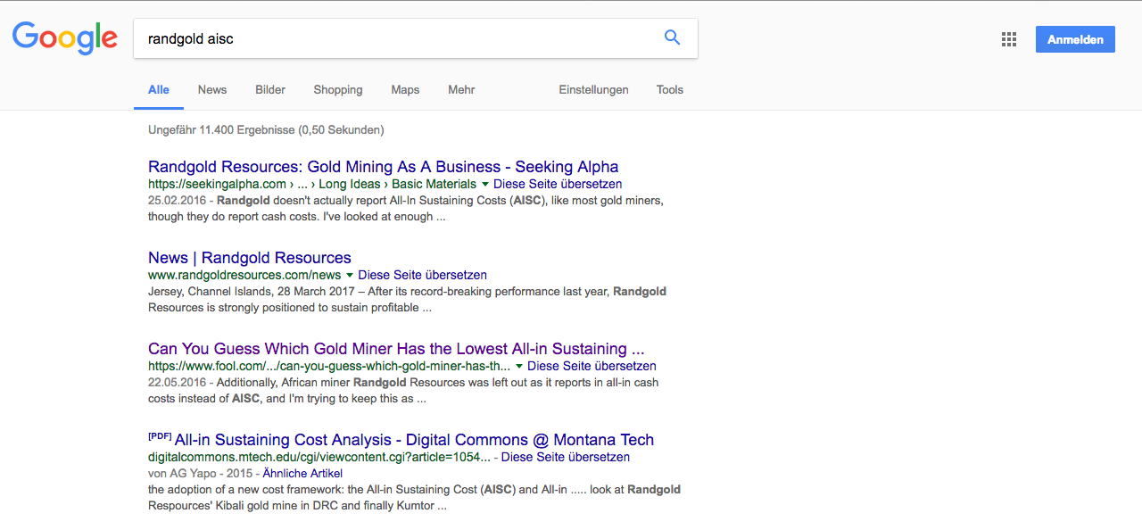Expand dropdown arrow beside fool.com URL
Image resolution: width=1142 pixels, height=530 pixels.
point(519,367)
